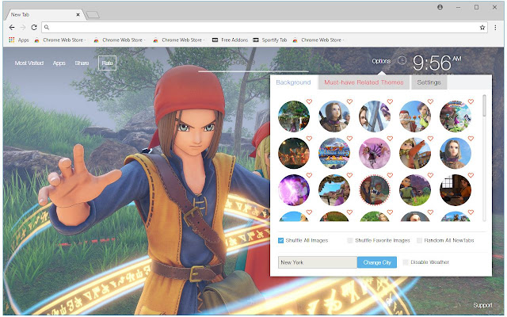Image resolution: width=507 pixels, height=317 pixels.
Task: Close the New Tab browser tab
Action: point(78,14)
